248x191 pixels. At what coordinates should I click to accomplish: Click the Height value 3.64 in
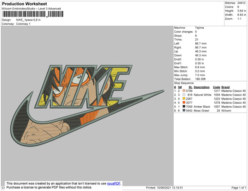(241, 11)
